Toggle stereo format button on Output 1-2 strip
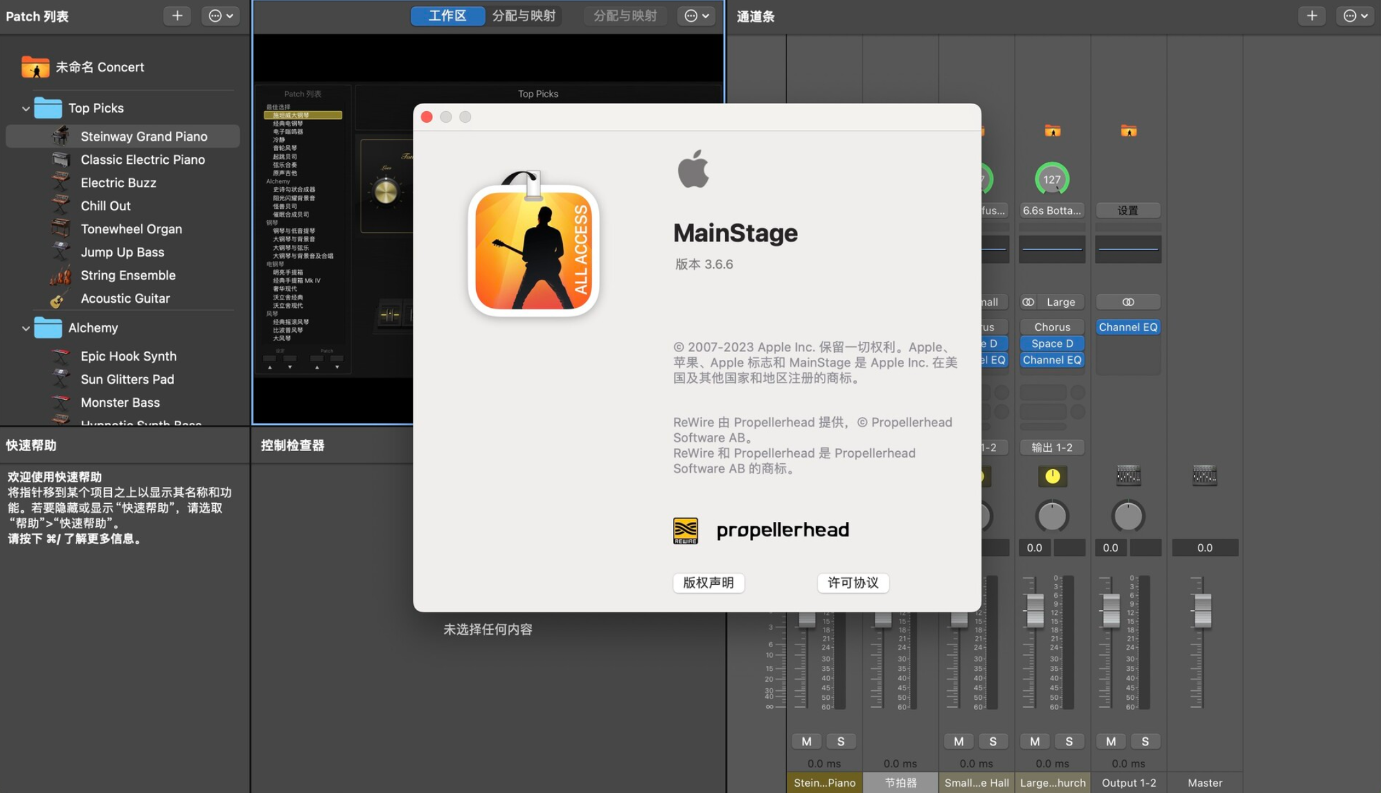The width and height of the screenshot is (1381, 793). (x=1128, y=302)
